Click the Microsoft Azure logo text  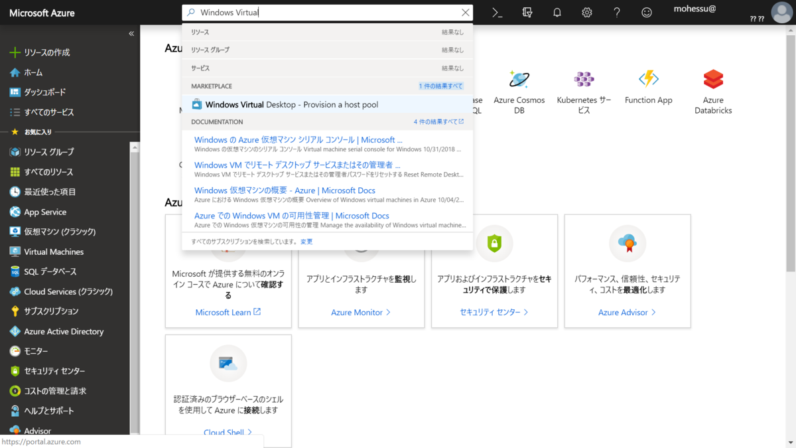tap(42, 13)
